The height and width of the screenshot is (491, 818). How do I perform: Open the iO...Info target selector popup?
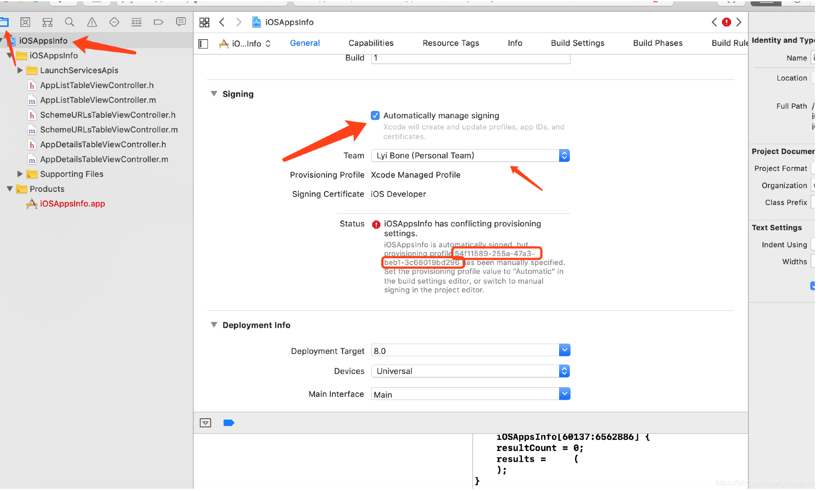(245, 44)
